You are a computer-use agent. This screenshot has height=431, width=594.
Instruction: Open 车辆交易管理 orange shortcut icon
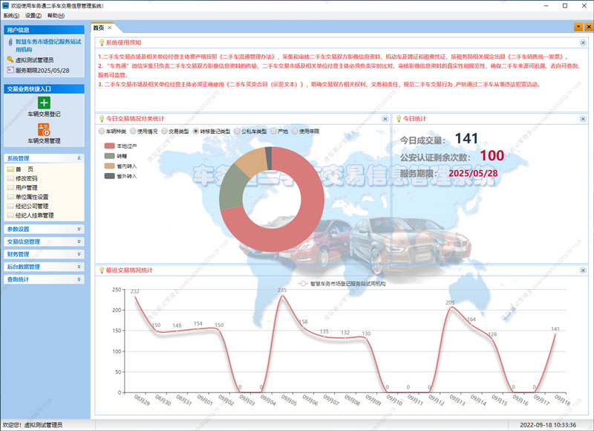tap(45, 129)
